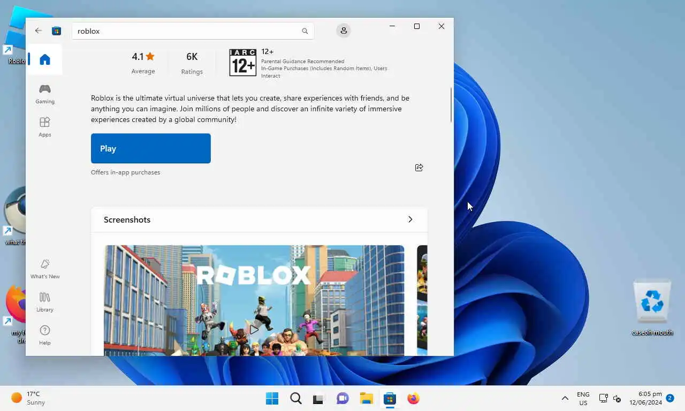Open Firefox from the taskbar
This screenshot has width=685, height=411.
coord(413,398)
